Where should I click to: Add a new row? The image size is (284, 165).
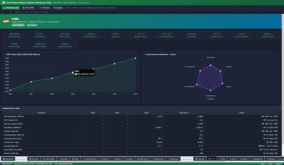pos(44,8)
